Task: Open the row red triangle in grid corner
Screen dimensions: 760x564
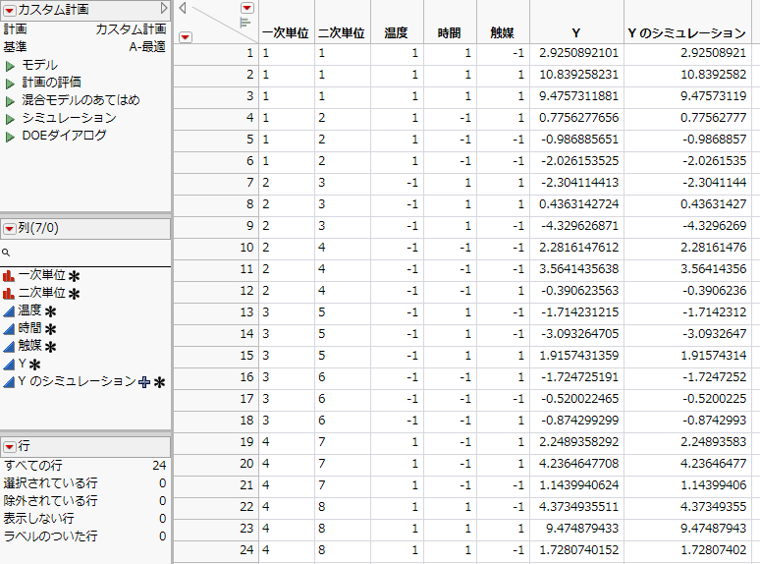Action: tap(186, 37)
